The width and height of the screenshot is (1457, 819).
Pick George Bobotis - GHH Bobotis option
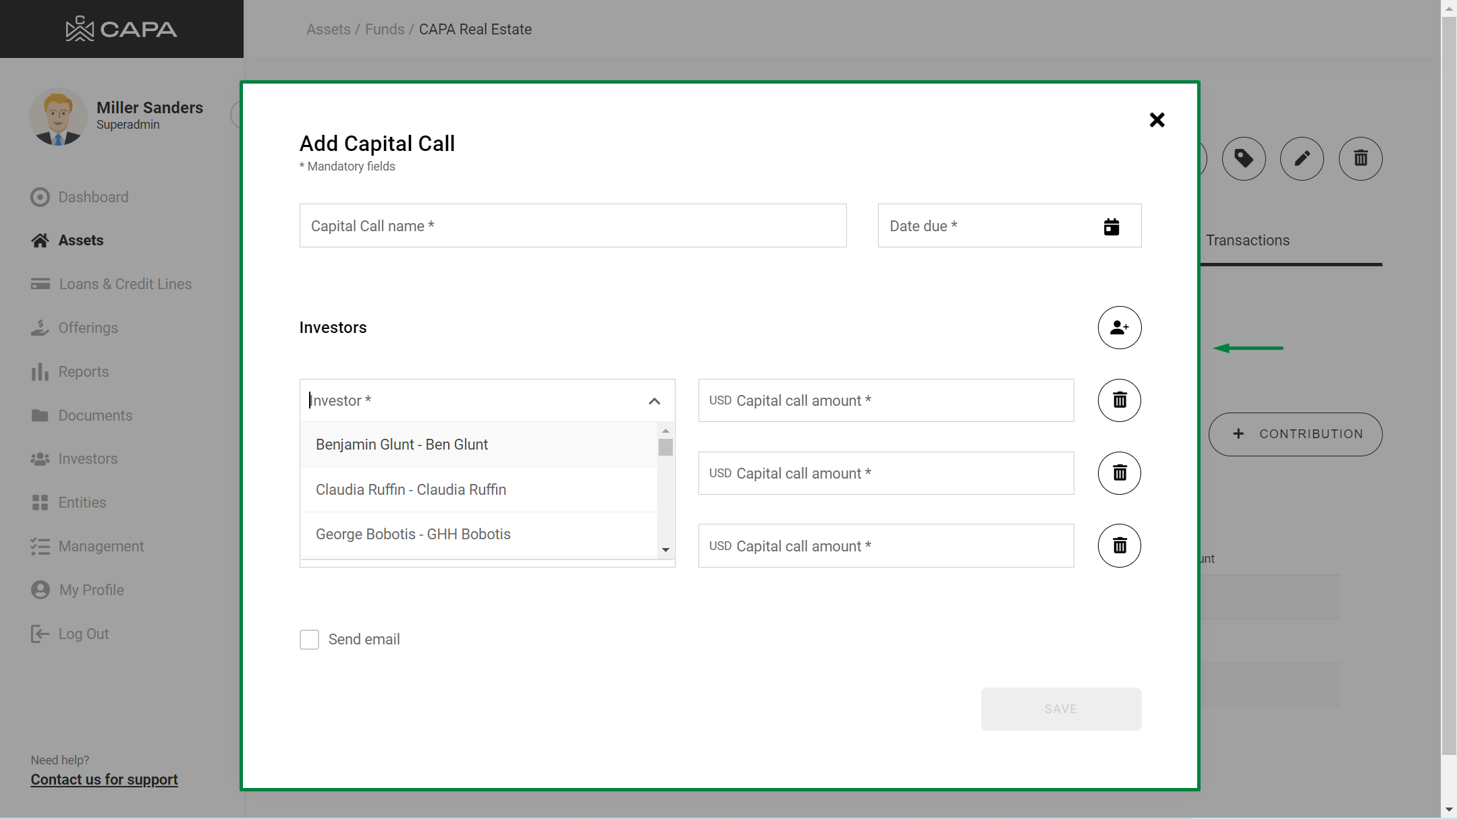point(412,535)
